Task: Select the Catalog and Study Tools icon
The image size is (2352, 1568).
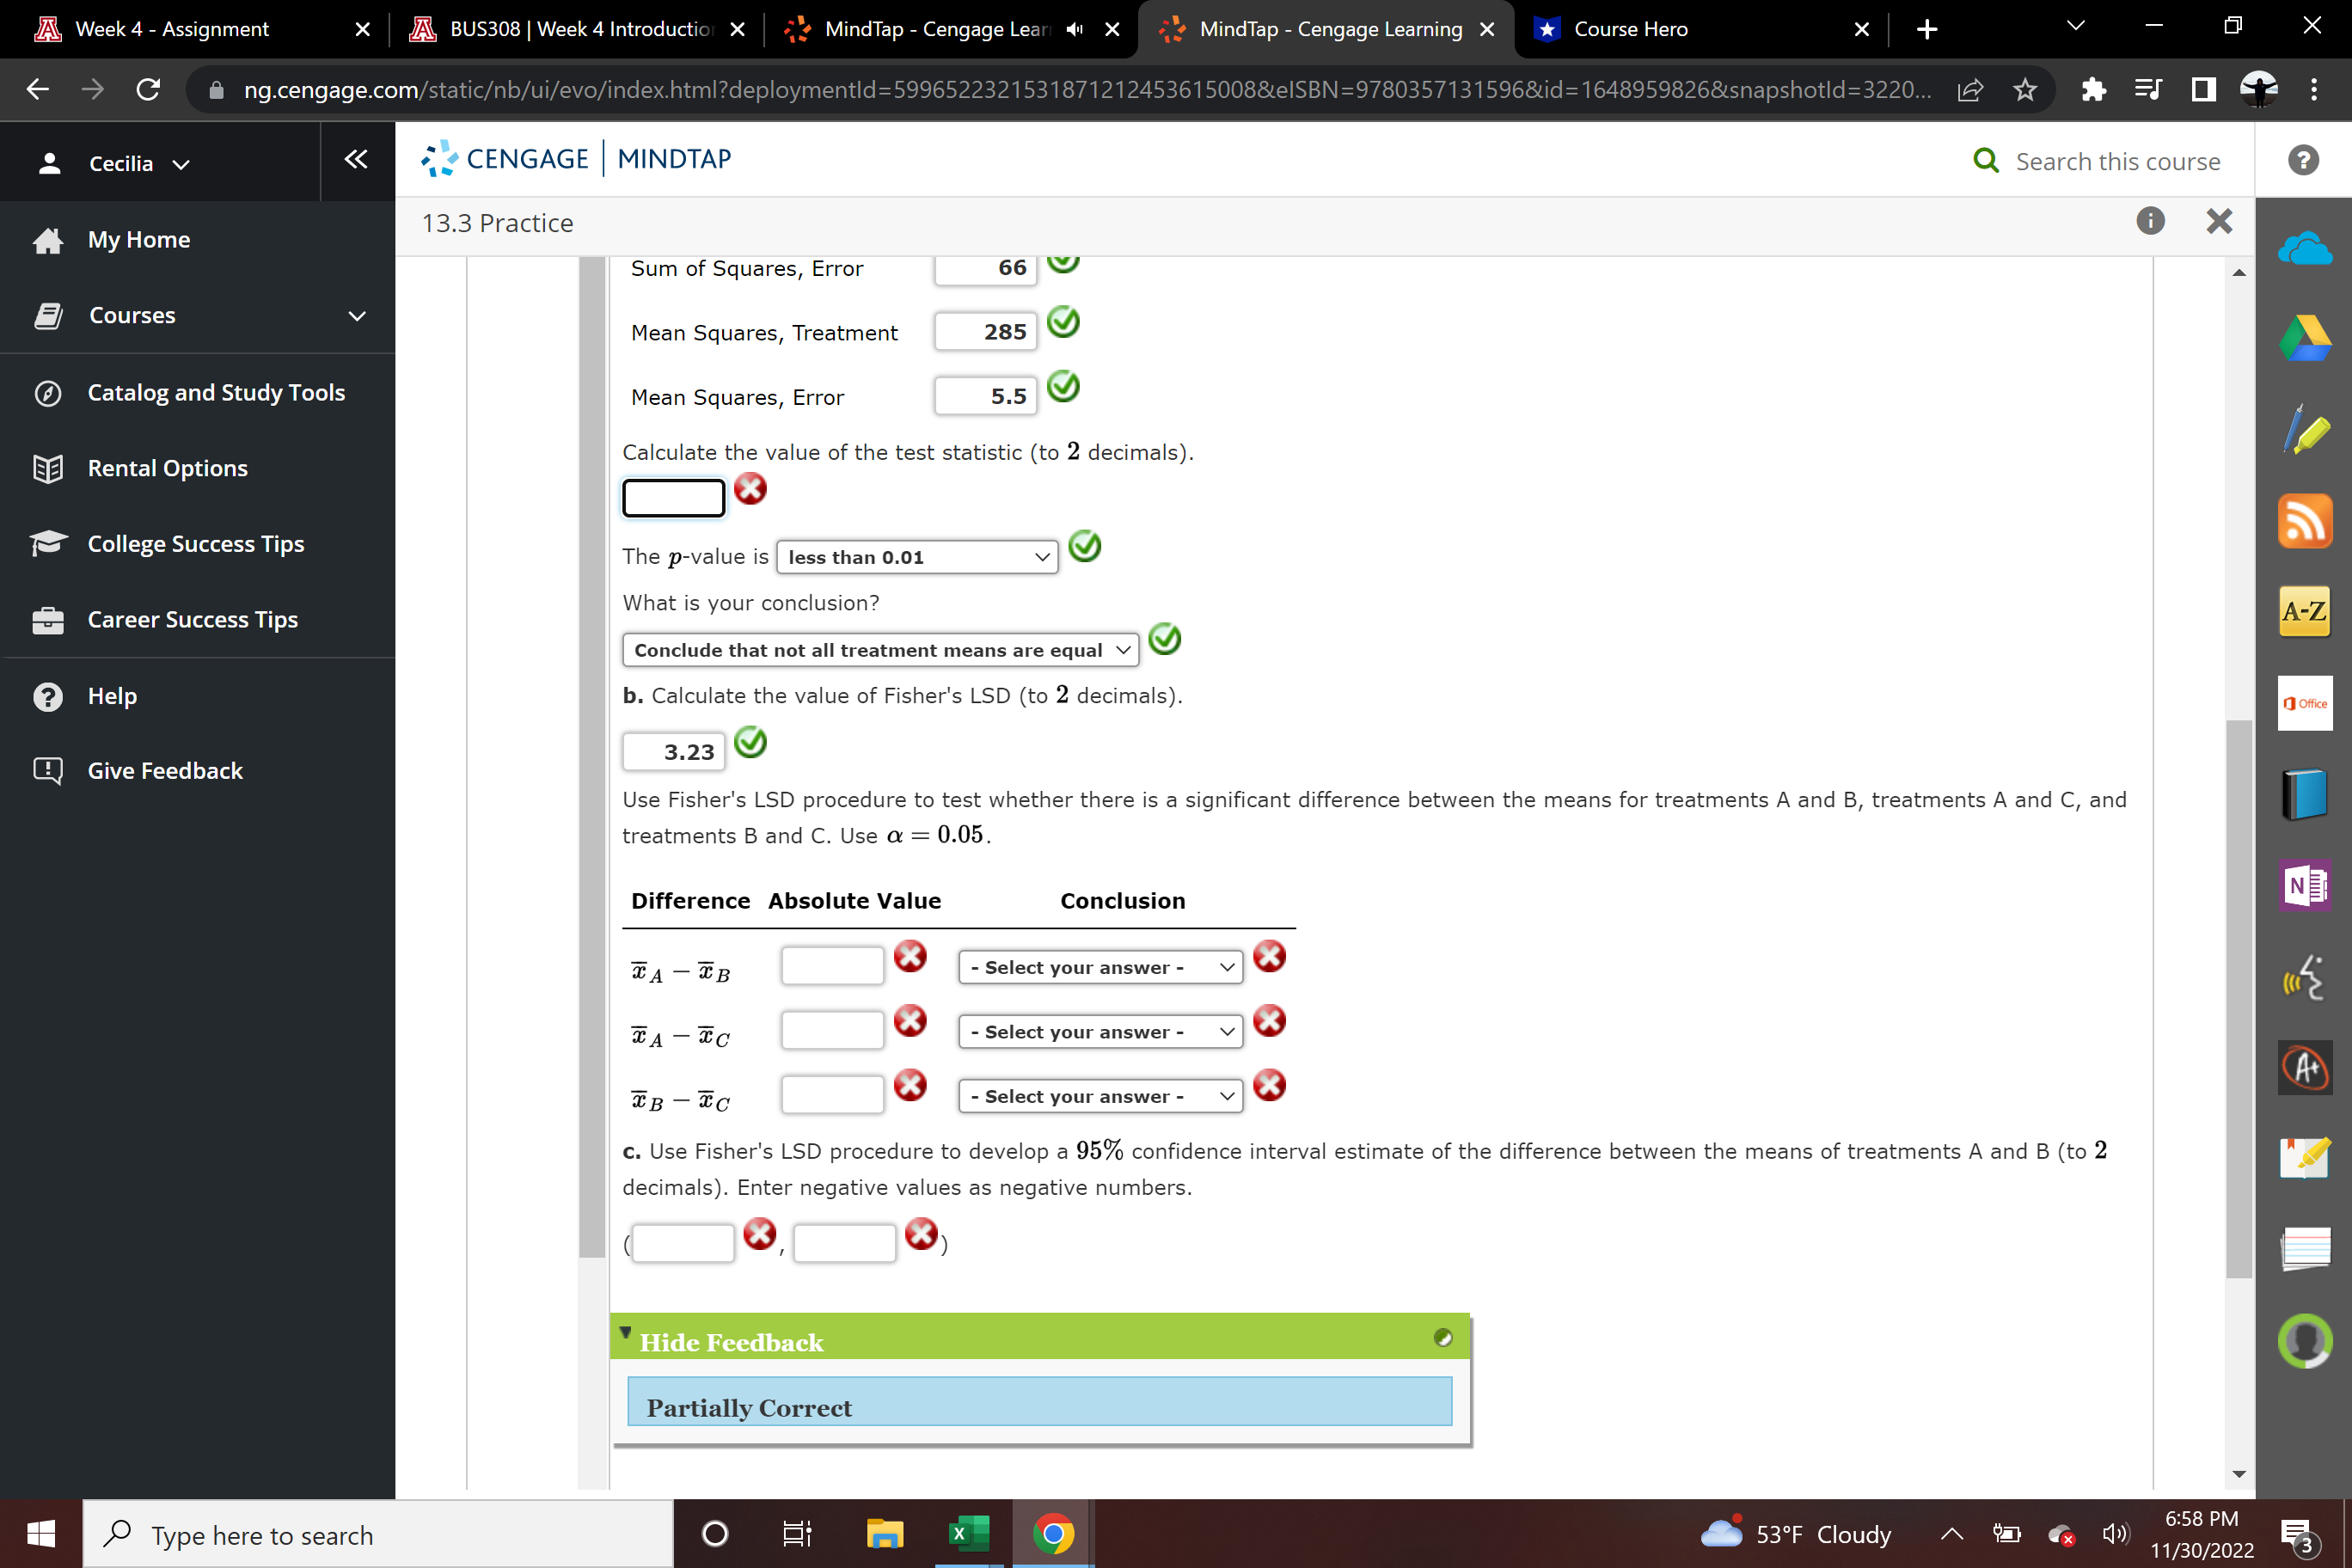Action: (x=47, y=392)
